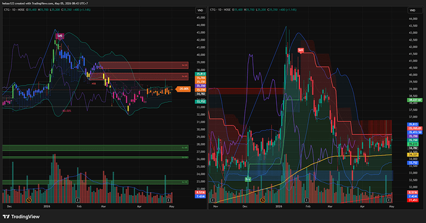The image size is (426, 223).
Task: Click the orange -20.00% label on left chart
Action: tap(183, 89)
